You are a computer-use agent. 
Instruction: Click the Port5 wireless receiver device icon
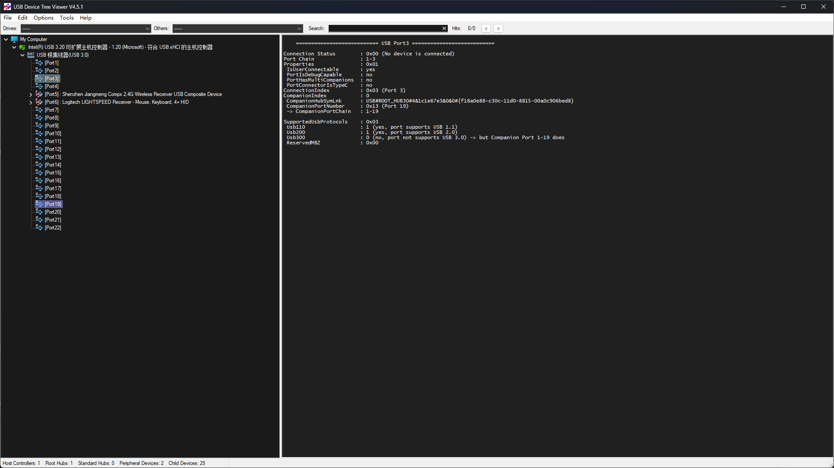[39, 94]
